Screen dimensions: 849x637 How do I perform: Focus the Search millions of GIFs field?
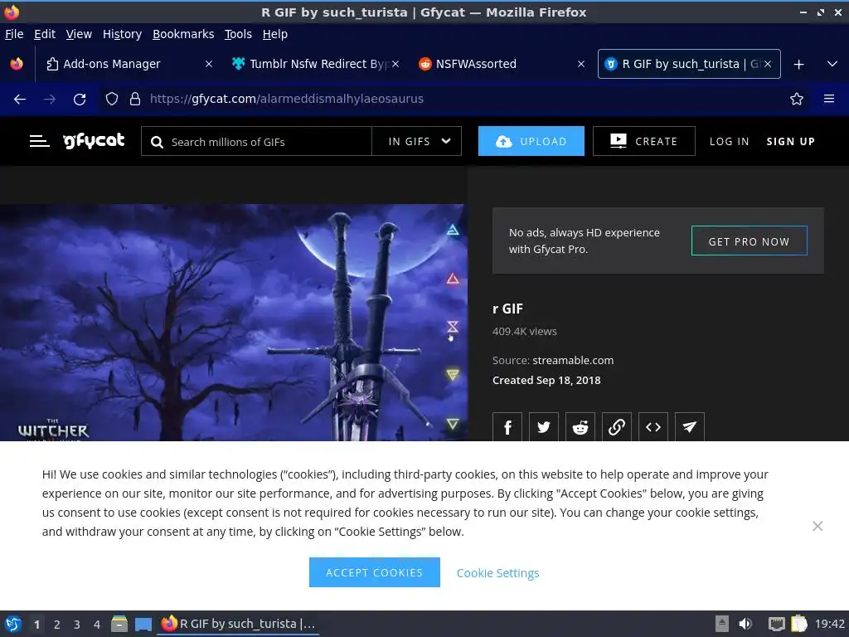coord(257,141)
